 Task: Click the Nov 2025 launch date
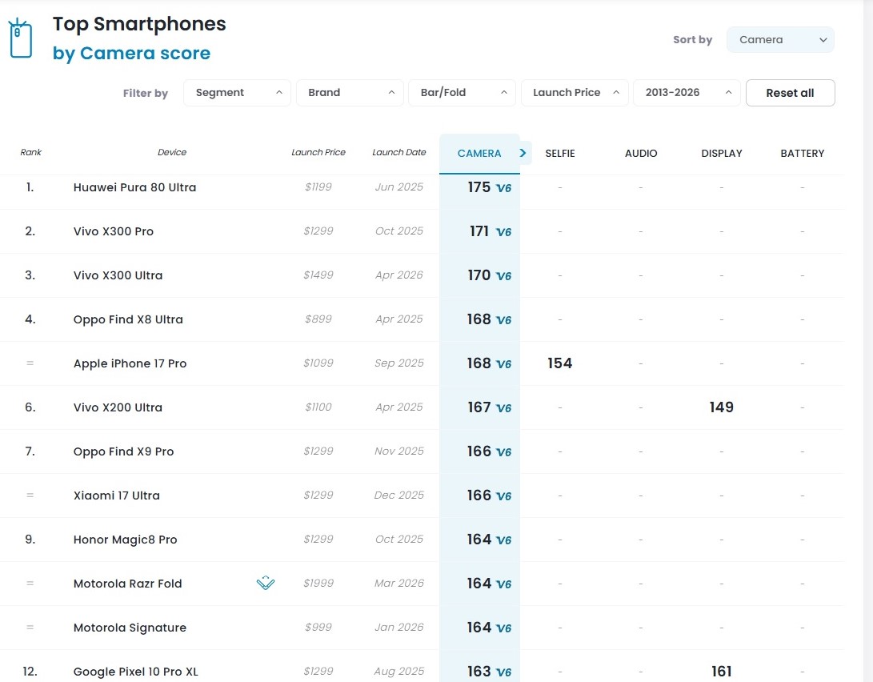[x=399, y=451]
